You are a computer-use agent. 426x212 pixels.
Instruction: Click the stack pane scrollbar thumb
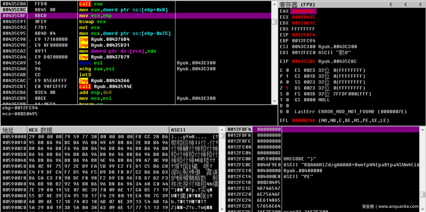coord(422,194)
